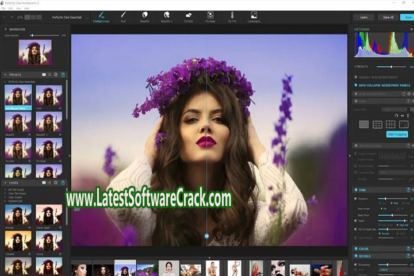Click the Save All button
The height and width of the screenshot is (276, 414).
(388, 17)
